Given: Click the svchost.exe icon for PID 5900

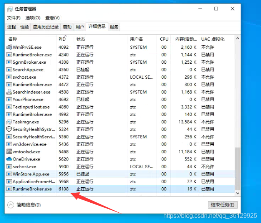Looking at the screenshot, I should pos(9,167).
